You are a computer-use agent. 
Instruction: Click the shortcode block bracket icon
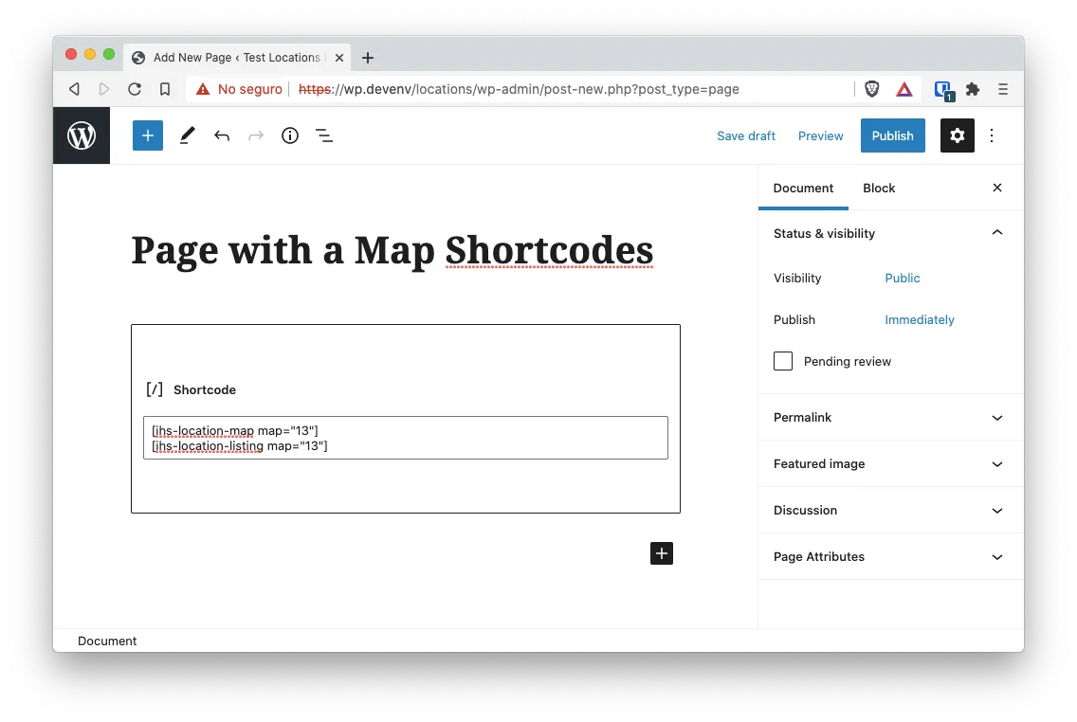coord(155,389)
